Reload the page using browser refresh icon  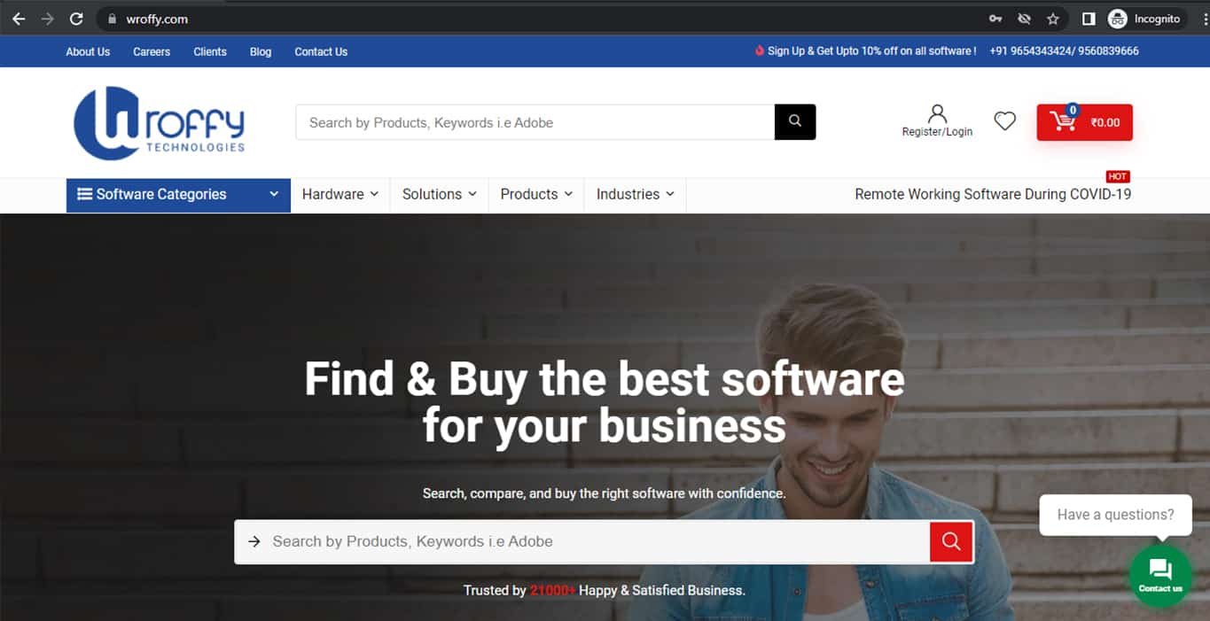point(76,19)
